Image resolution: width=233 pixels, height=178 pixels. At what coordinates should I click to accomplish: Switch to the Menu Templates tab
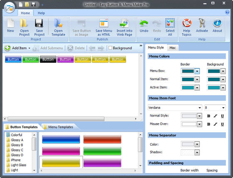click(x=61, y=127)
